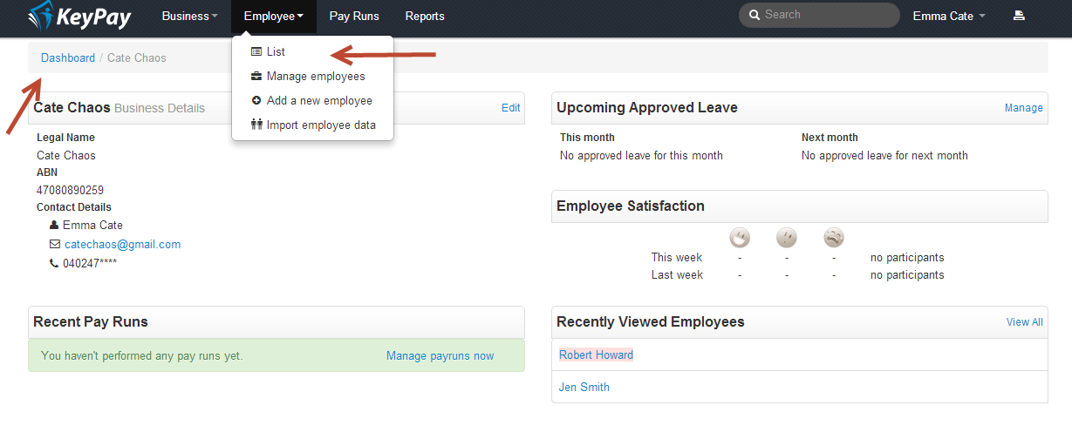Screen dimensions: 1072x439
Task: Click the plus icon for adding a new employee
Action: (256, 100)
